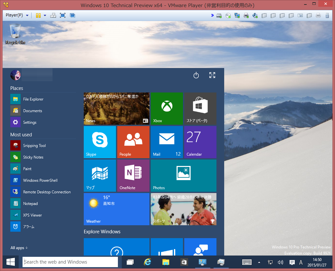Launch Notepad from Most used
The height and width of the screenshot is (271, 335).
click(x=43, y=203)
